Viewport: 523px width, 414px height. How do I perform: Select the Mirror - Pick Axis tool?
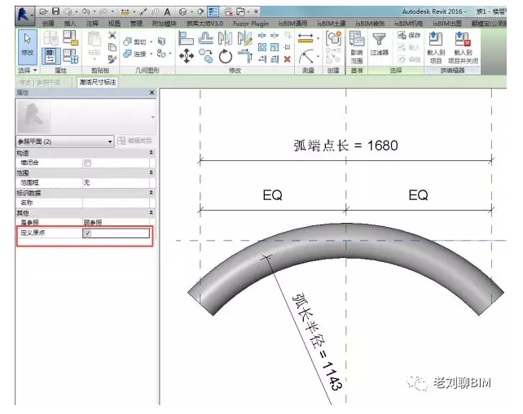coord(225,38)
